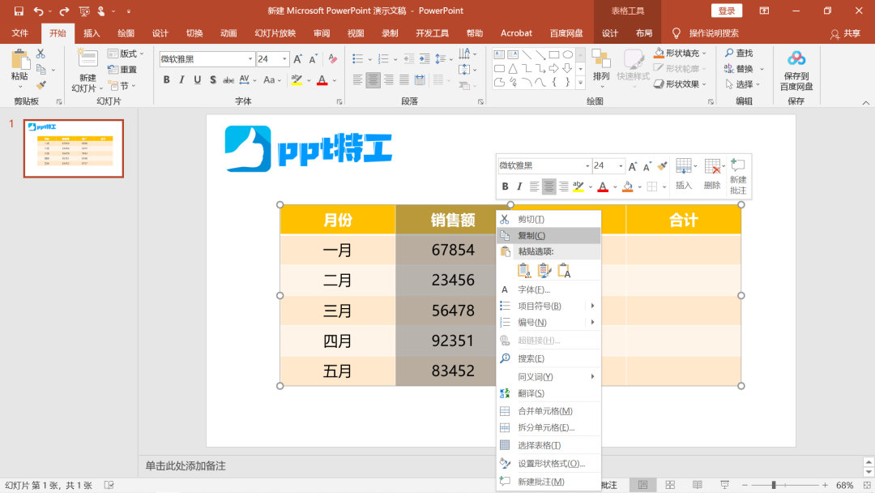Select slide 1 thumbnail
The height and width of the screenshot is (493, 875).
click(74, 148)
